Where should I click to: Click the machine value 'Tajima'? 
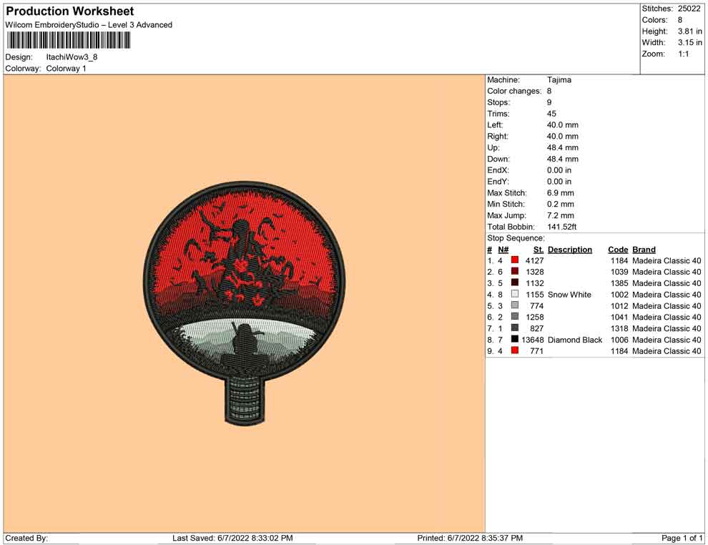click(x=559, y=80)
